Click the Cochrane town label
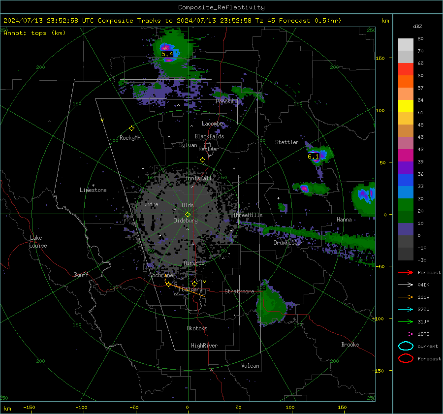The width and height of the screenshot is (443, 414). tap(161, 275)
